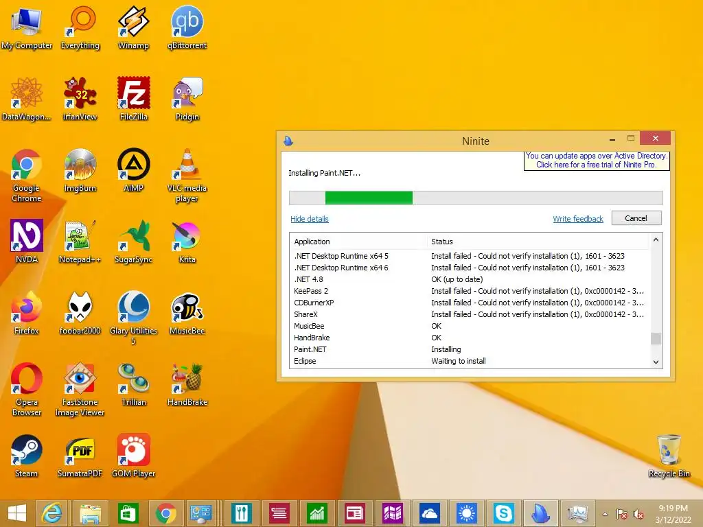Image resolution: width=703 pixels, height=527 pixels.
Task: Click the taskbar clock showing 9:19 PM
Action: coord(673,514)
